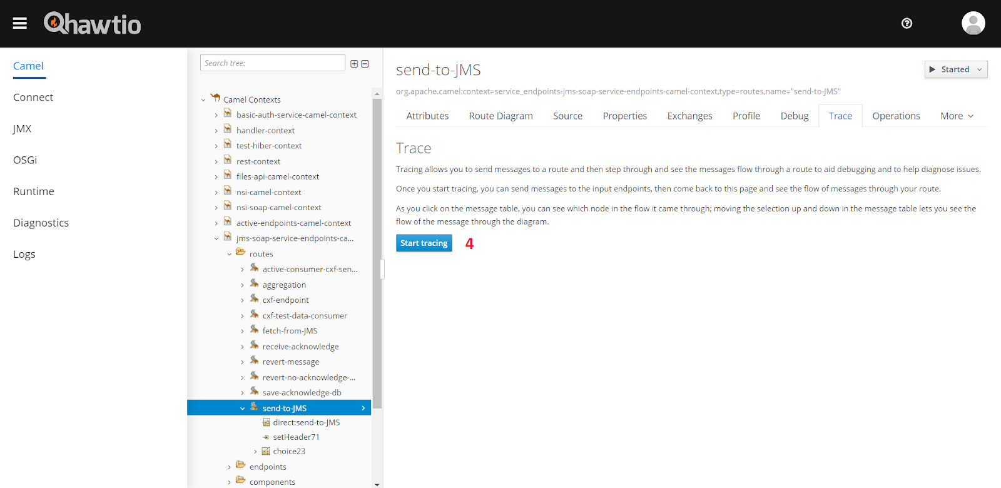Click the basic-auth-service-camel-context icon
1001x488 pixels.
click(x=228, y=113)
